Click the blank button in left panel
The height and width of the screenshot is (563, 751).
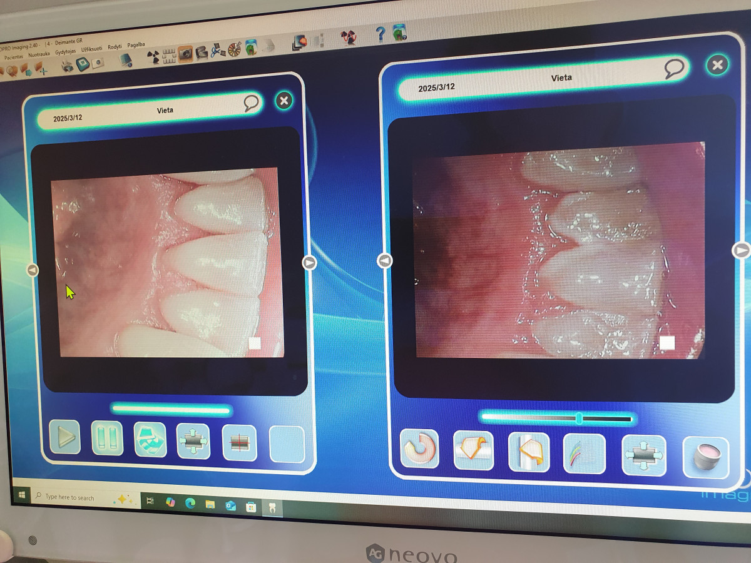pos(287,445)
